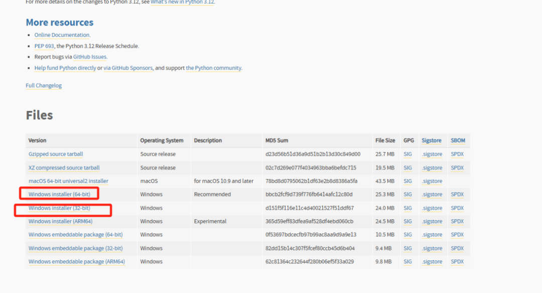Click the MD5 Sum column header

(277, 140)
